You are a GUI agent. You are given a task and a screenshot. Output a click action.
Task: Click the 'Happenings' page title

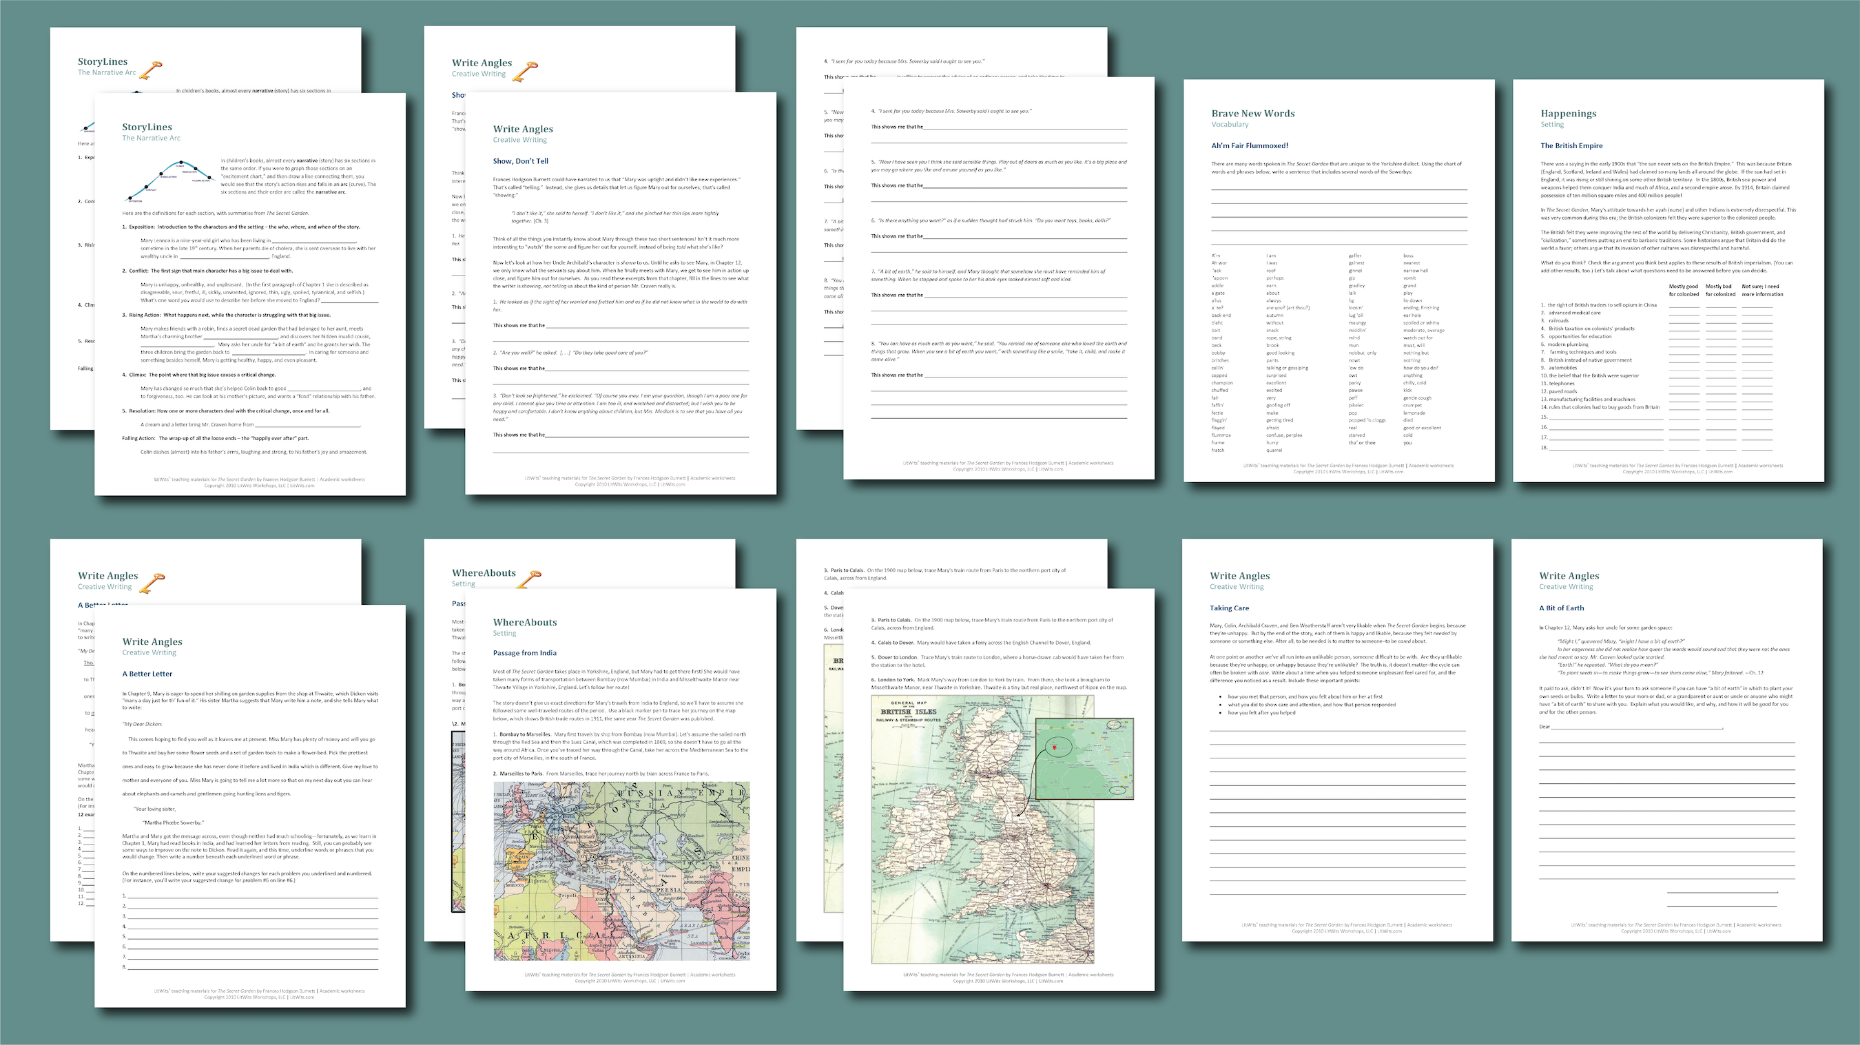click(x=1569, y=114)
